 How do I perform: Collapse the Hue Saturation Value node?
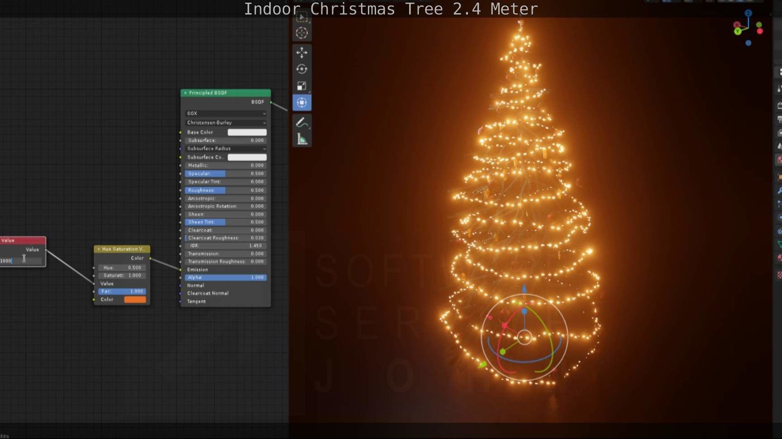pos(99,249)
